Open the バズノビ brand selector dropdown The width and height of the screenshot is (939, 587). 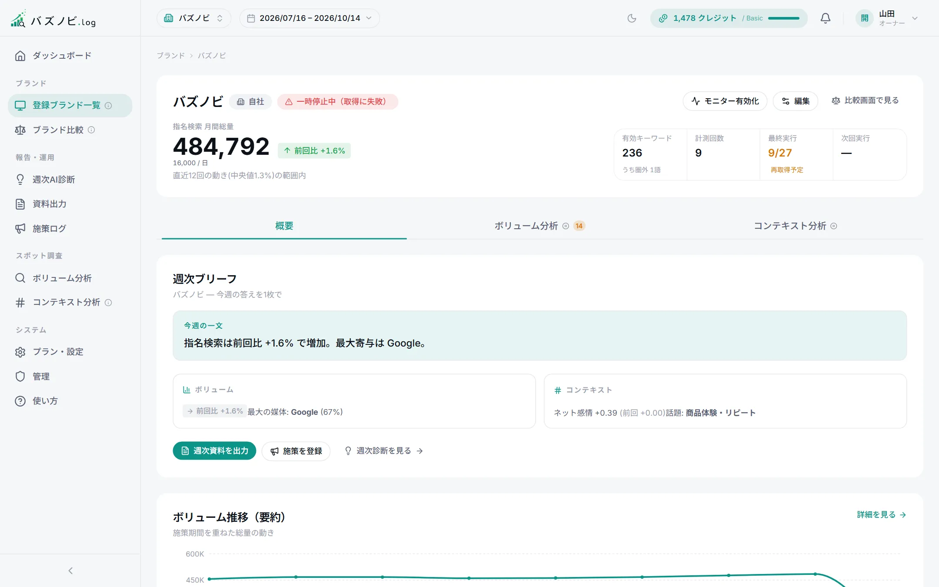click(193, 18)
